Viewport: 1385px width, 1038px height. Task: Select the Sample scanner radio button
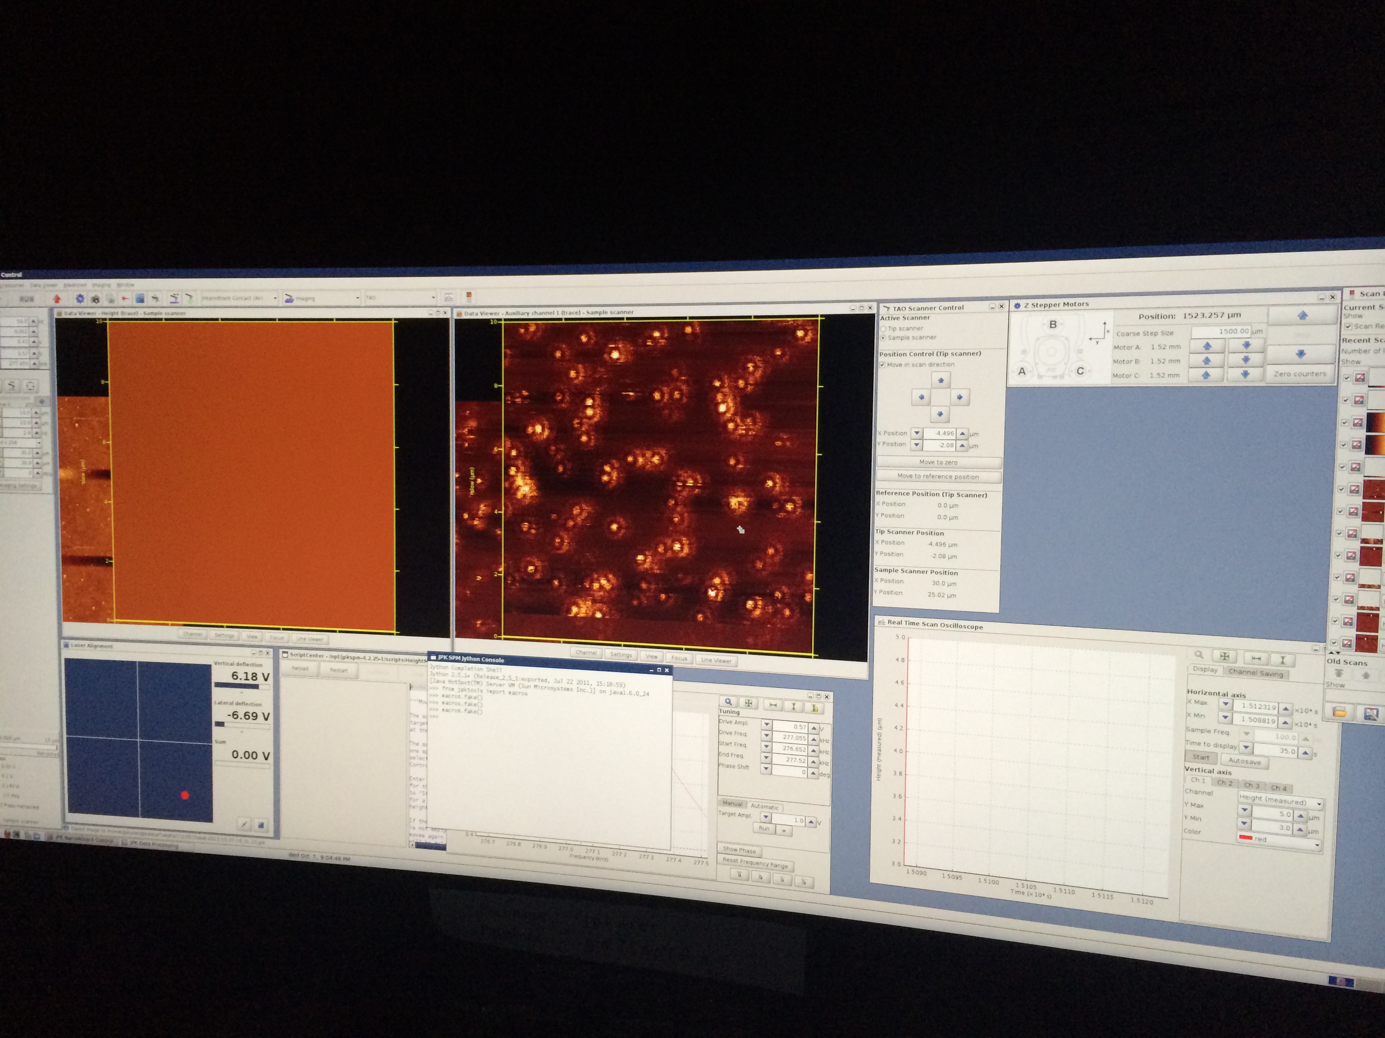pyautogui.click(x=883, y=338)
